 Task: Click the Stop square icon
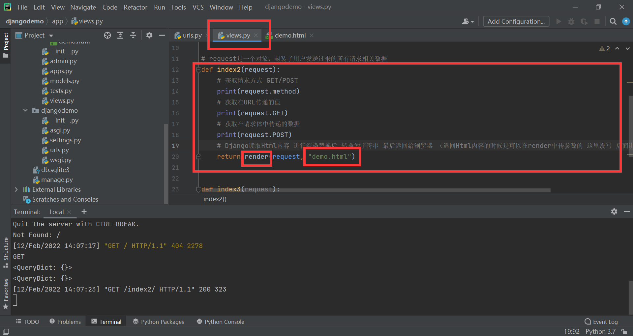(597, 21)
